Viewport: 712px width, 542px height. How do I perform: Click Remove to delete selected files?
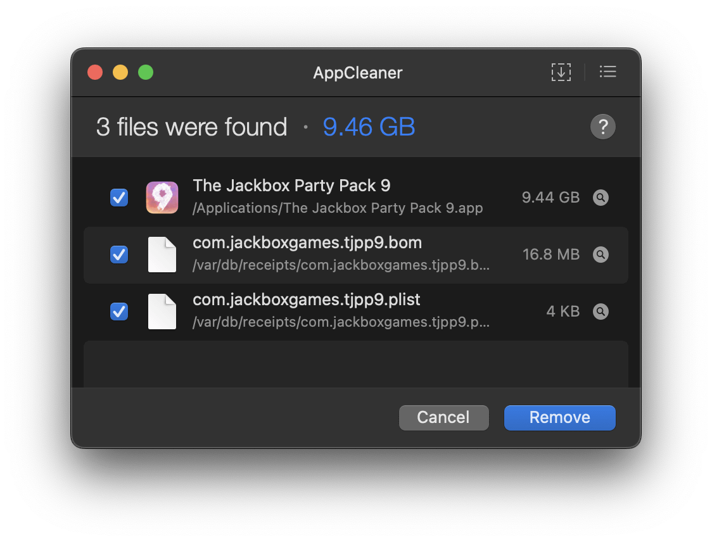click(559, 417)
